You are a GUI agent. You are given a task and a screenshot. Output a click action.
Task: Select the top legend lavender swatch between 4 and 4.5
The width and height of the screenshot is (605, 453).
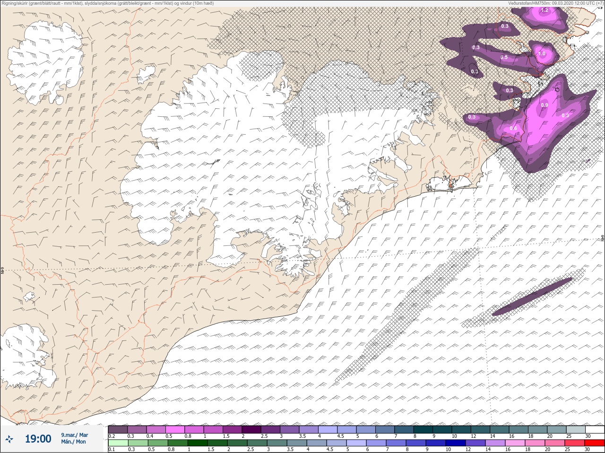pyautogui.click(x=328, y=429)
